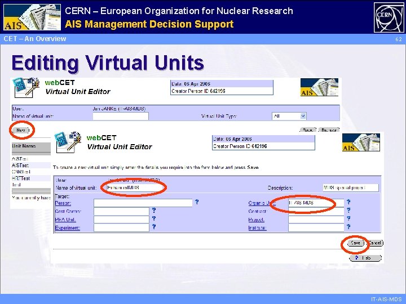The width and height of the screenshot is (406, 304).
Task: Focus the Contract input field
Action: pos(316,211)
